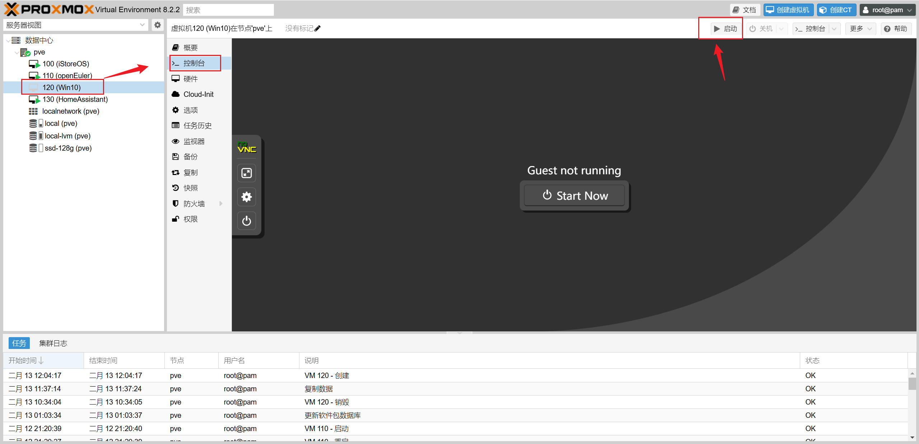Open the root@pam user menu
Image resolution: width=919 pixels, height=444 pixels.
[887, 10]
